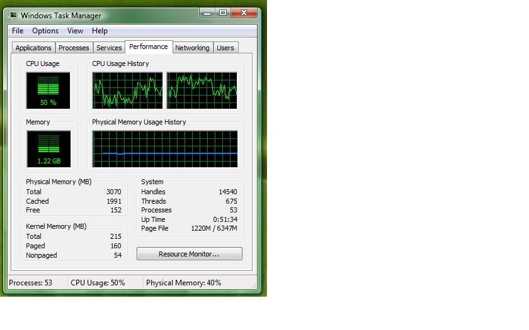Open the View menu
This screenshot has width=529, height=330.
[75, 31]
